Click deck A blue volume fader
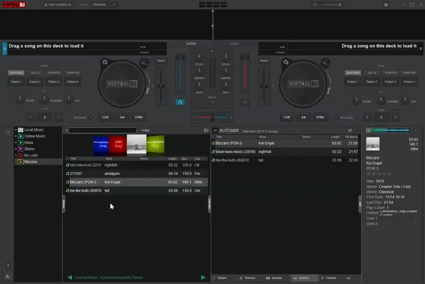Image resolution: width=425 pixels, height=284 pixels. click(180, 73)
